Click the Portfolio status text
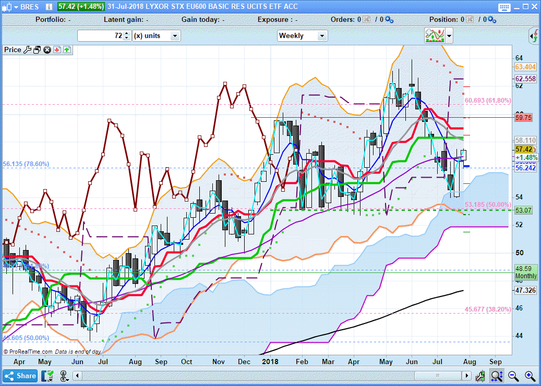 (53, 20)
